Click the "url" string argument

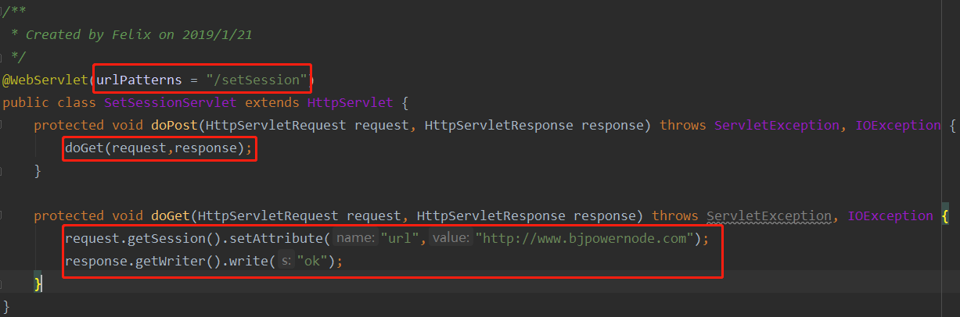[401, 238]
